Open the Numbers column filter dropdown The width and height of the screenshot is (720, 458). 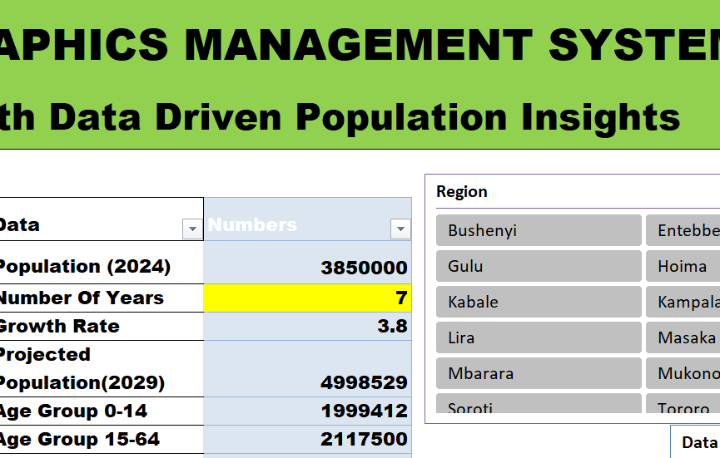pyautogui.click(x=400, y=229)
